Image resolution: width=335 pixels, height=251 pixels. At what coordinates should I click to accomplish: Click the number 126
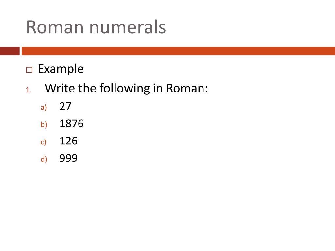(x=68, y=141)
